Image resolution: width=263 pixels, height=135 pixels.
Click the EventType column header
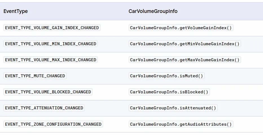16,11
